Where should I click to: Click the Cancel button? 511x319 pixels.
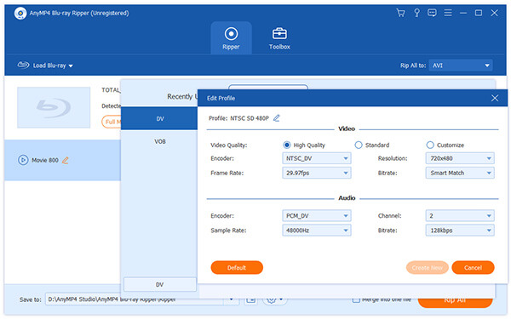473,268
